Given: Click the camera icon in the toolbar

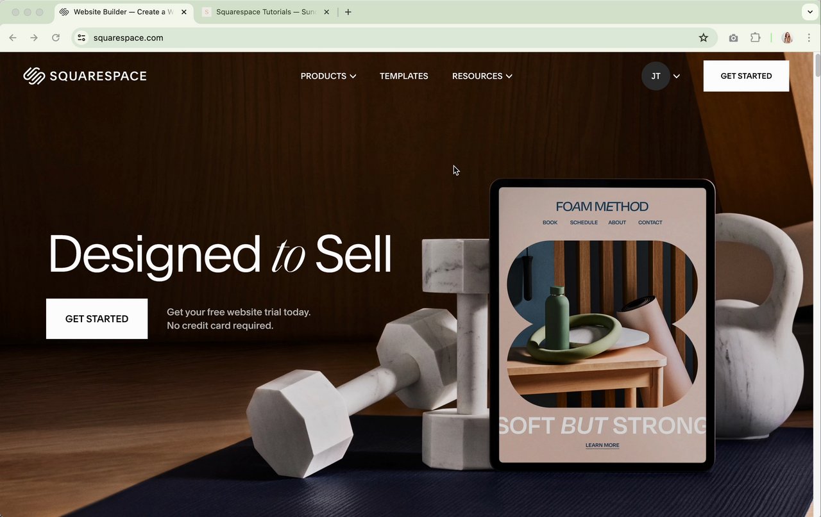Looking at the screenshot, I should coord(733,38).
